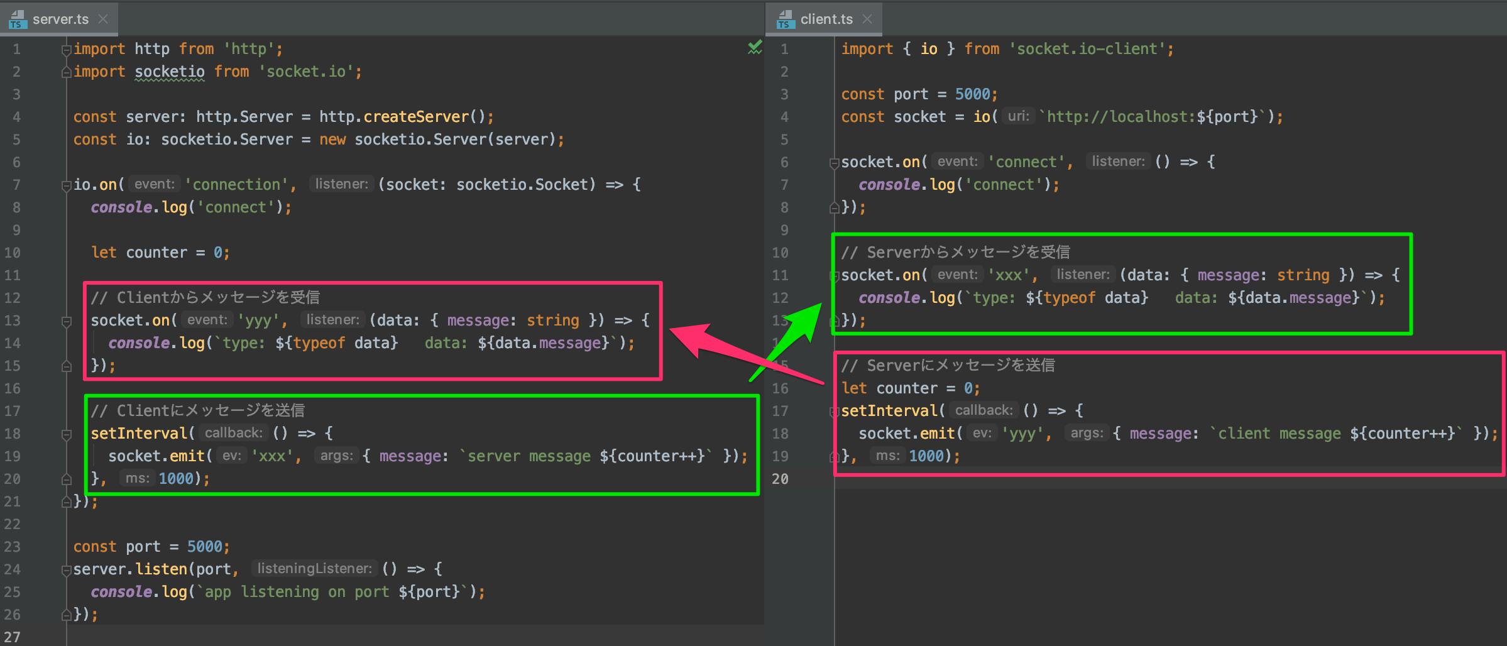Click the 'listener:' hint on server.ts line 7
Viewport: 1507px width, 646px height.
pyautogui.click(x=342, y=184)
